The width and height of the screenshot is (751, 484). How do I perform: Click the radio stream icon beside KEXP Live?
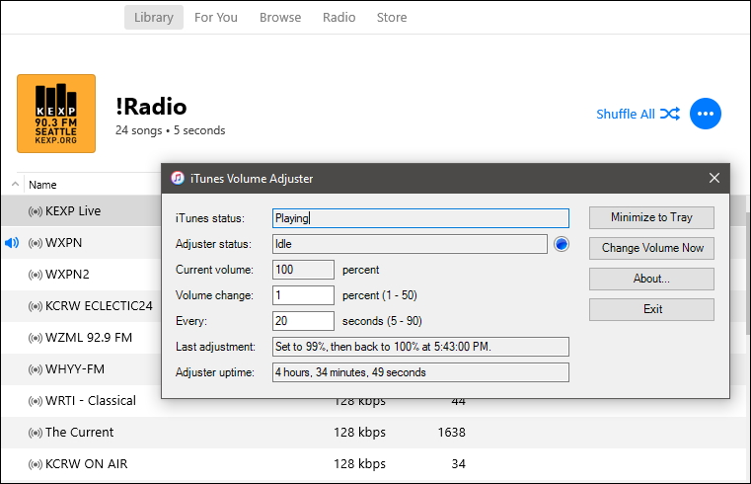click(x=36, y=211)
